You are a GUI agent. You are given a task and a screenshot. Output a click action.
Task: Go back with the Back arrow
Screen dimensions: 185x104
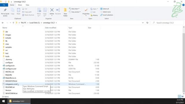pos(3,23)
